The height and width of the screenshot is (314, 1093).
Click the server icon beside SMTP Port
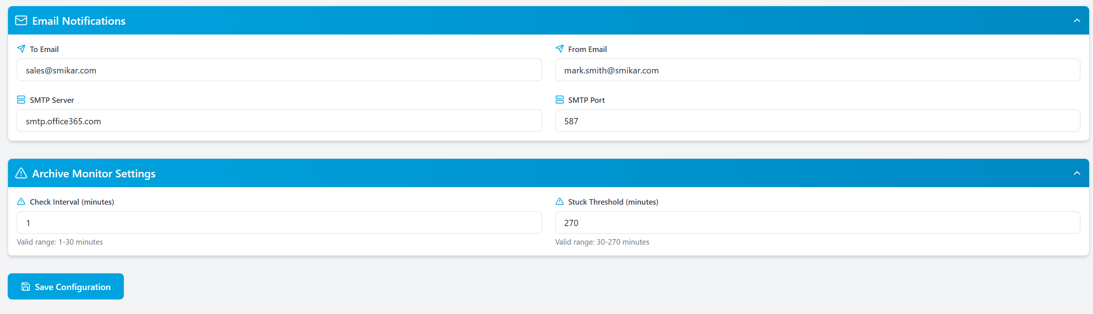click(559, 100)
